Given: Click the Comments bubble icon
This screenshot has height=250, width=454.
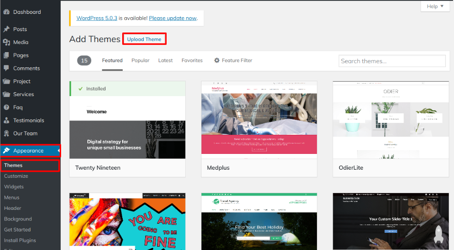Looking at the screenshot, I should pyautogui.click(x=6, y=68).
